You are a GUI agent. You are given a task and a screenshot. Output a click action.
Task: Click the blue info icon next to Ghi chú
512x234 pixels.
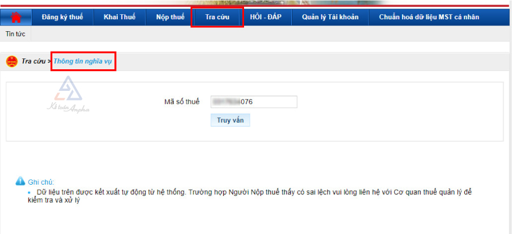20,181
